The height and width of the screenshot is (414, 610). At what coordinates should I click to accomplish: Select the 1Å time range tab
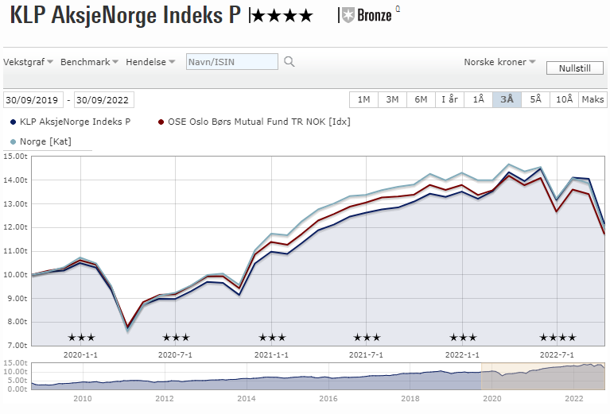click(x=478, y=99)
